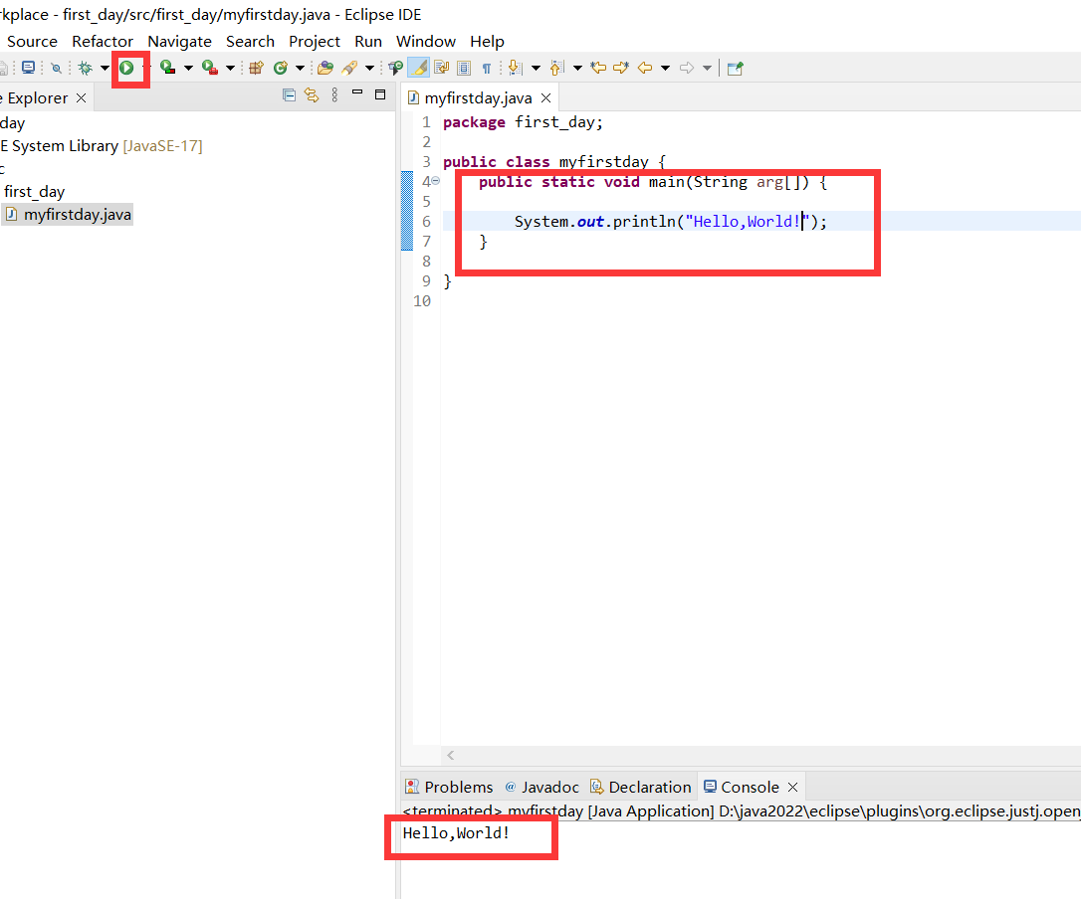Open the Window menu

pos(426,42)
